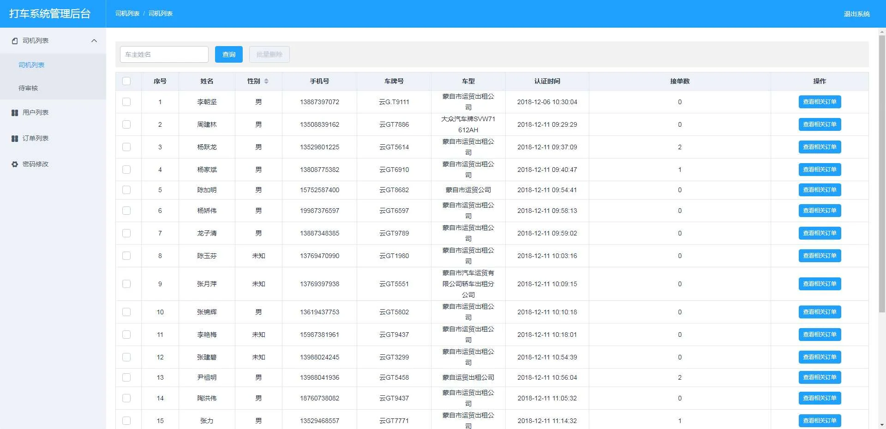This screenshot has height=429, width=886.
Task: Click the 密码修改 gear icon
Action: (x=15, y=165)
